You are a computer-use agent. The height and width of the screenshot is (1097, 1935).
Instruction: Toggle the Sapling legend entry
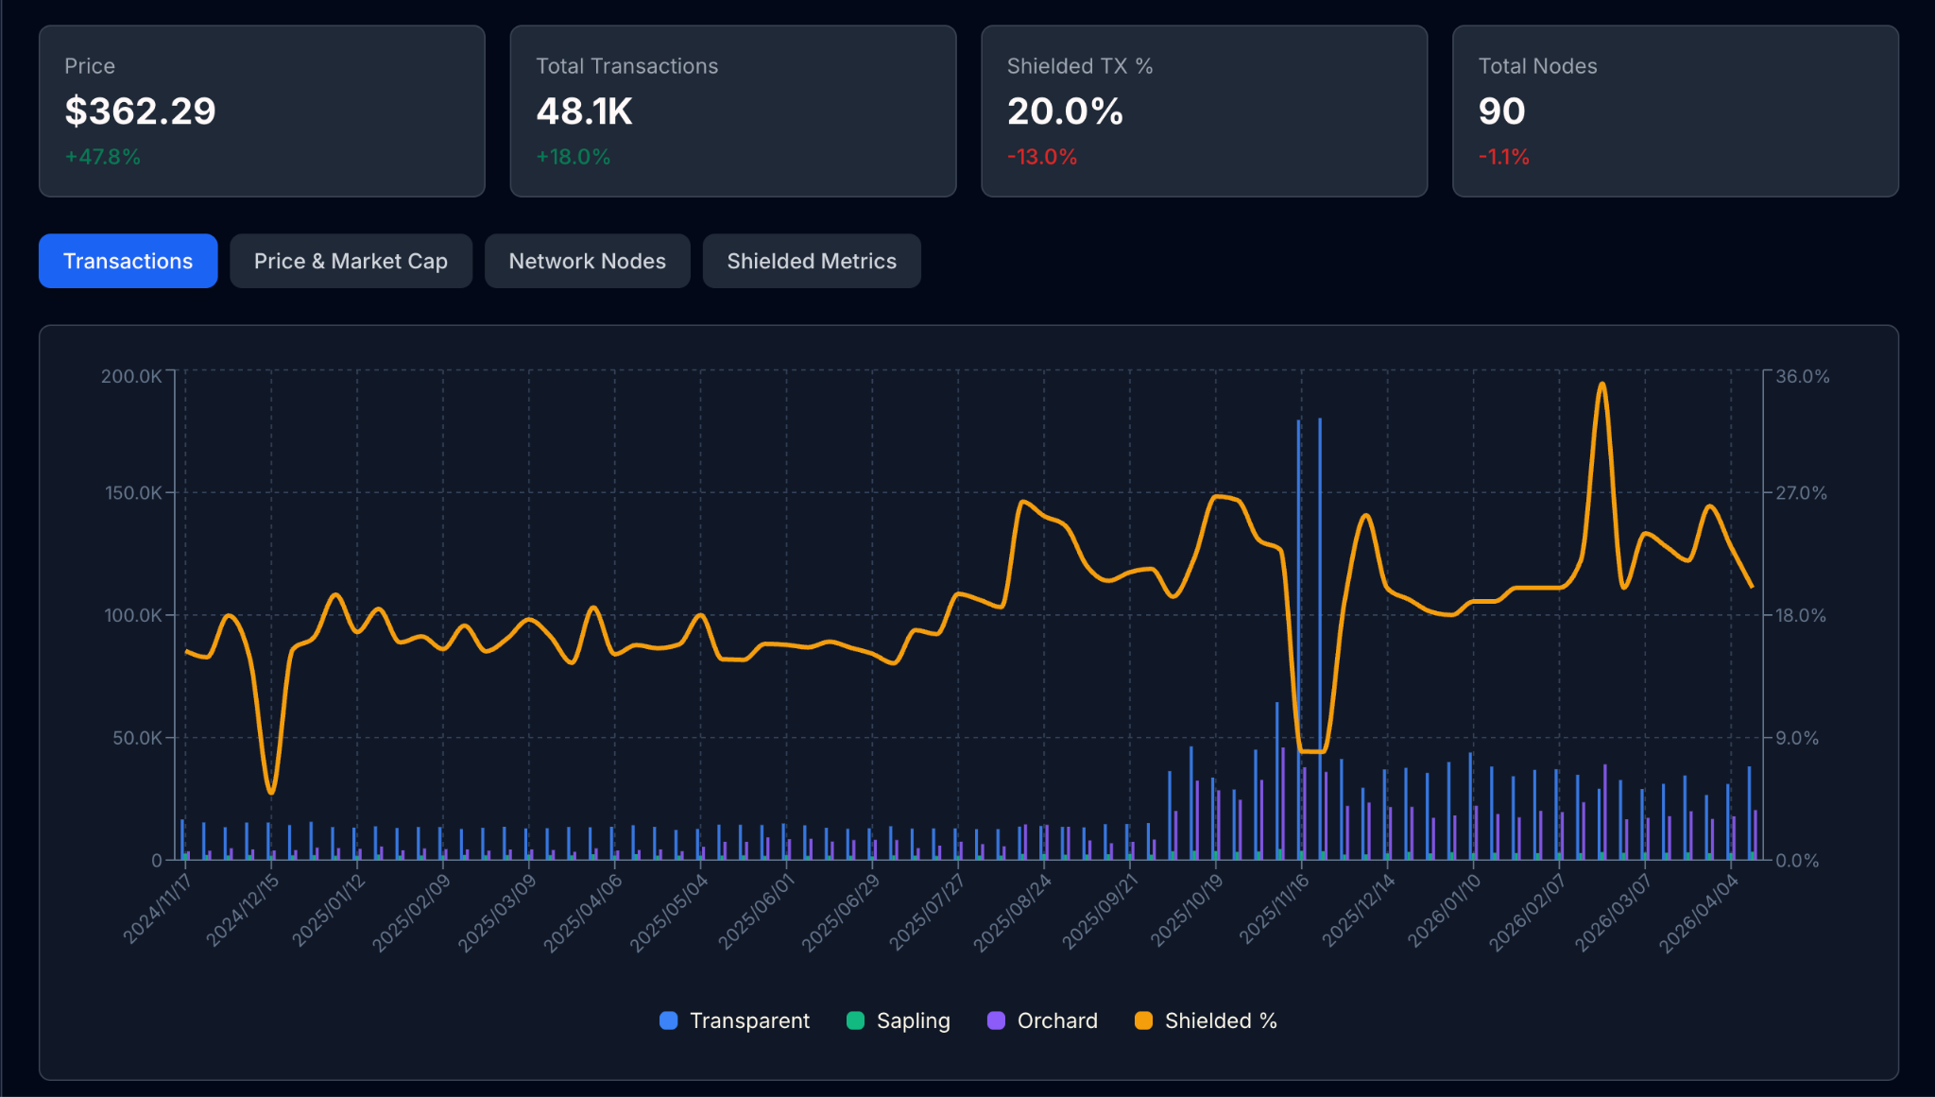click(x=898, y=1020)
